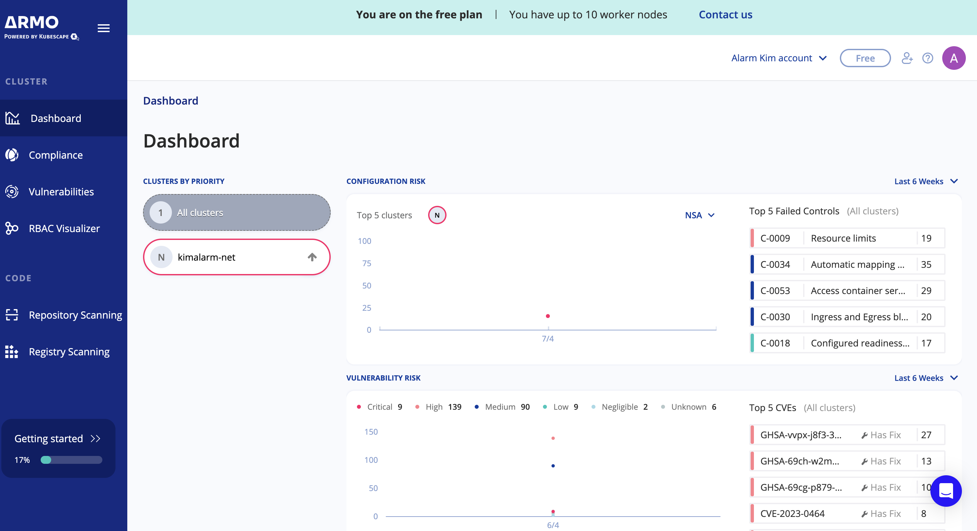Click the purple user avatar
977x531 pixels.
tap(953, 58)
